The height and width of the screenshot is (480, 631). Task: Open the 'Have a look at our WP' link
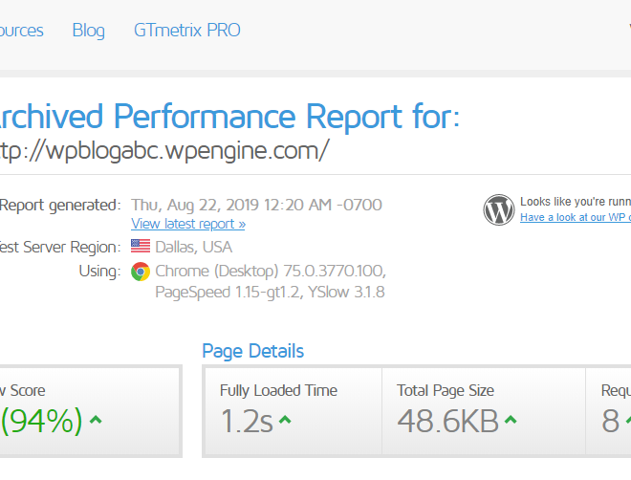tap(576, 217)
